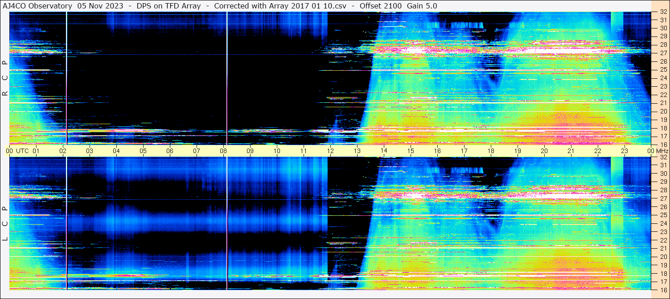This screenshot has height=299, width=670.
Task: Click the 'AJ4CO Observatory' title text
Action: click(x=37, y=6)
